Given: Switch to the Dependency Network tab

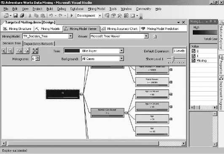Looking at the screenshot, I should pos(38,44).
